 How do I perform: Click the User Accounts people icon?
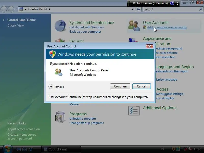click(134, 26)
